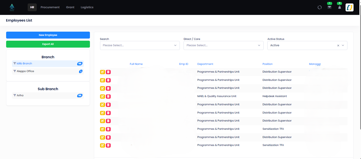Click the loading spinner icon in header

319,7
